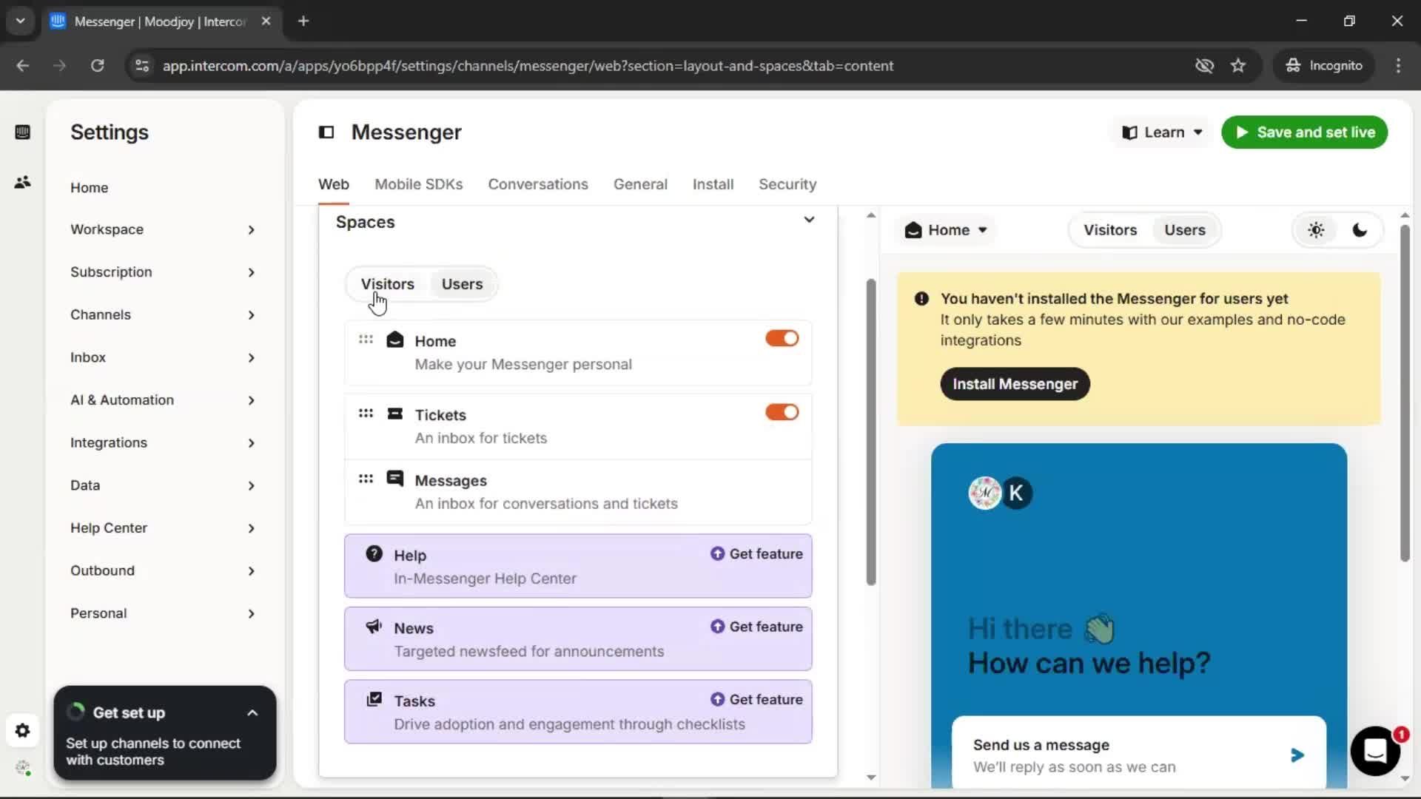Toggle the Messenger sidebar panel icon
Image resolution: width=1421 pixels, height=799 pixels.
click(x=326, y=132)
